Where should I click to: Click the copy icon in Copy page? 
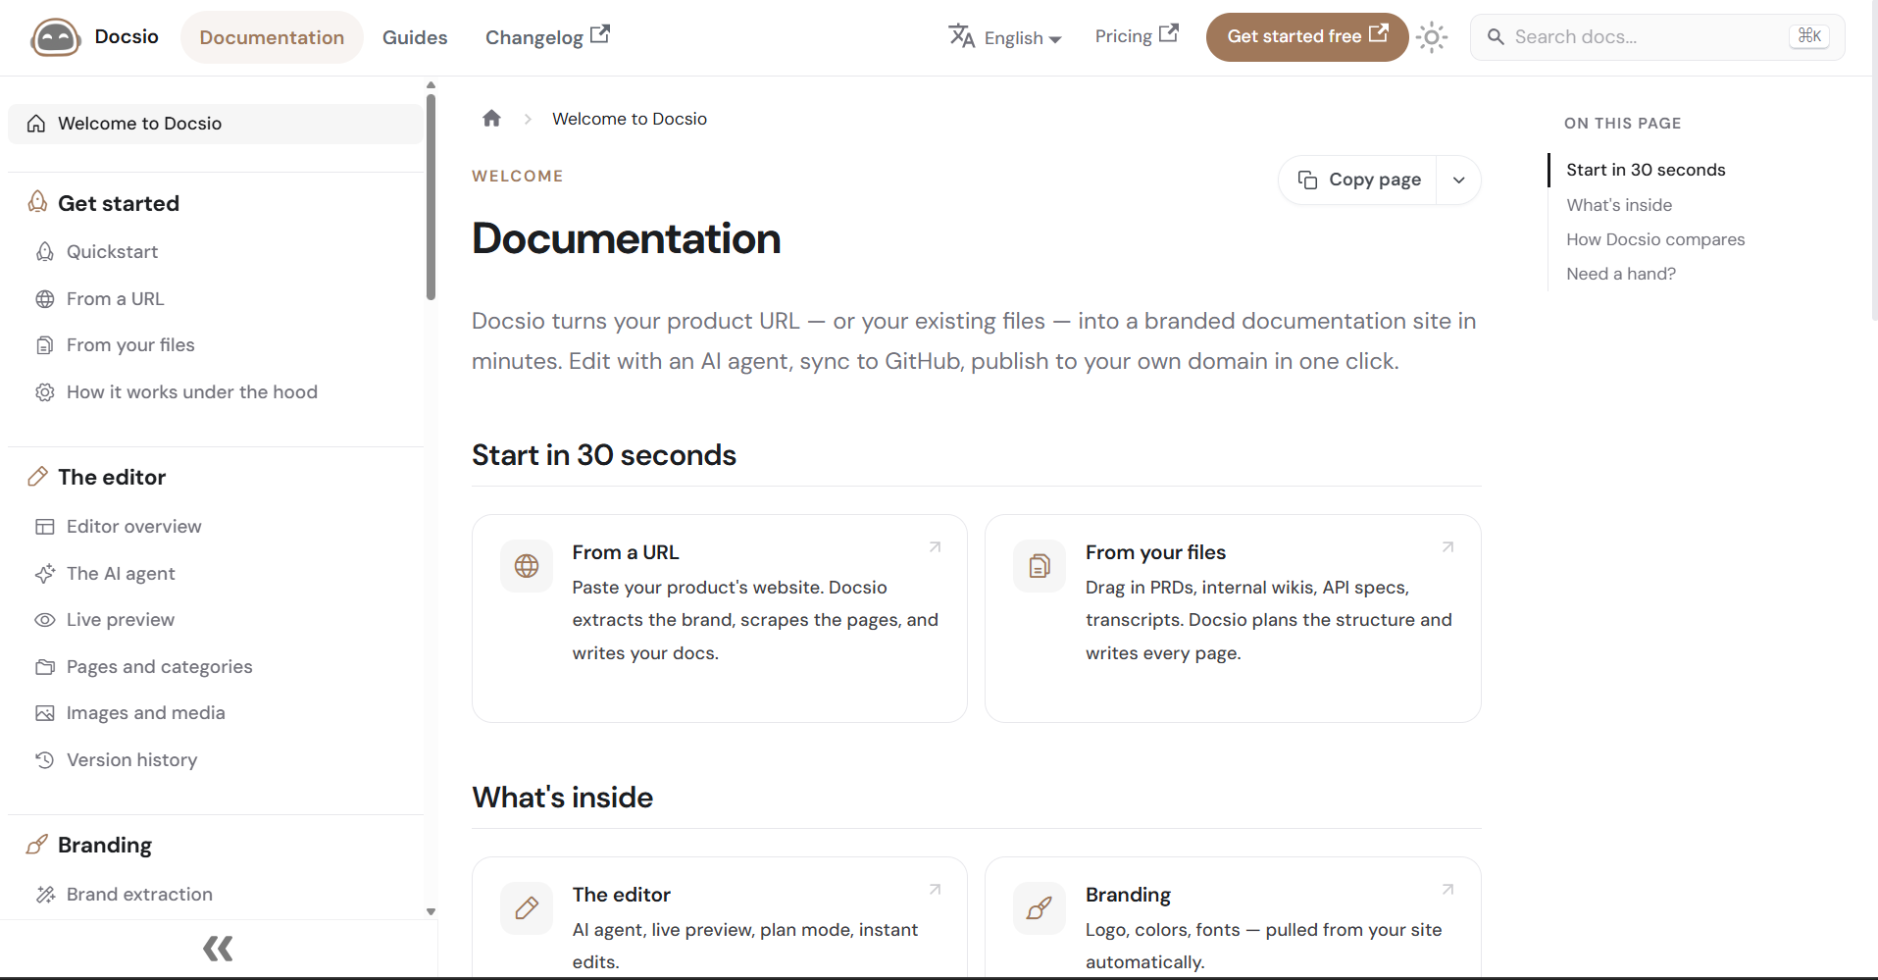(x=1307, y=180)
